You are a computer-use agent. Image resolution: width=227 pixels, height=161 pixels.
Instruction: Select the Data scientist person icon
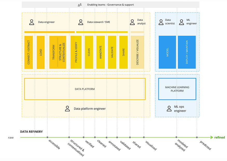coord(160,22)
